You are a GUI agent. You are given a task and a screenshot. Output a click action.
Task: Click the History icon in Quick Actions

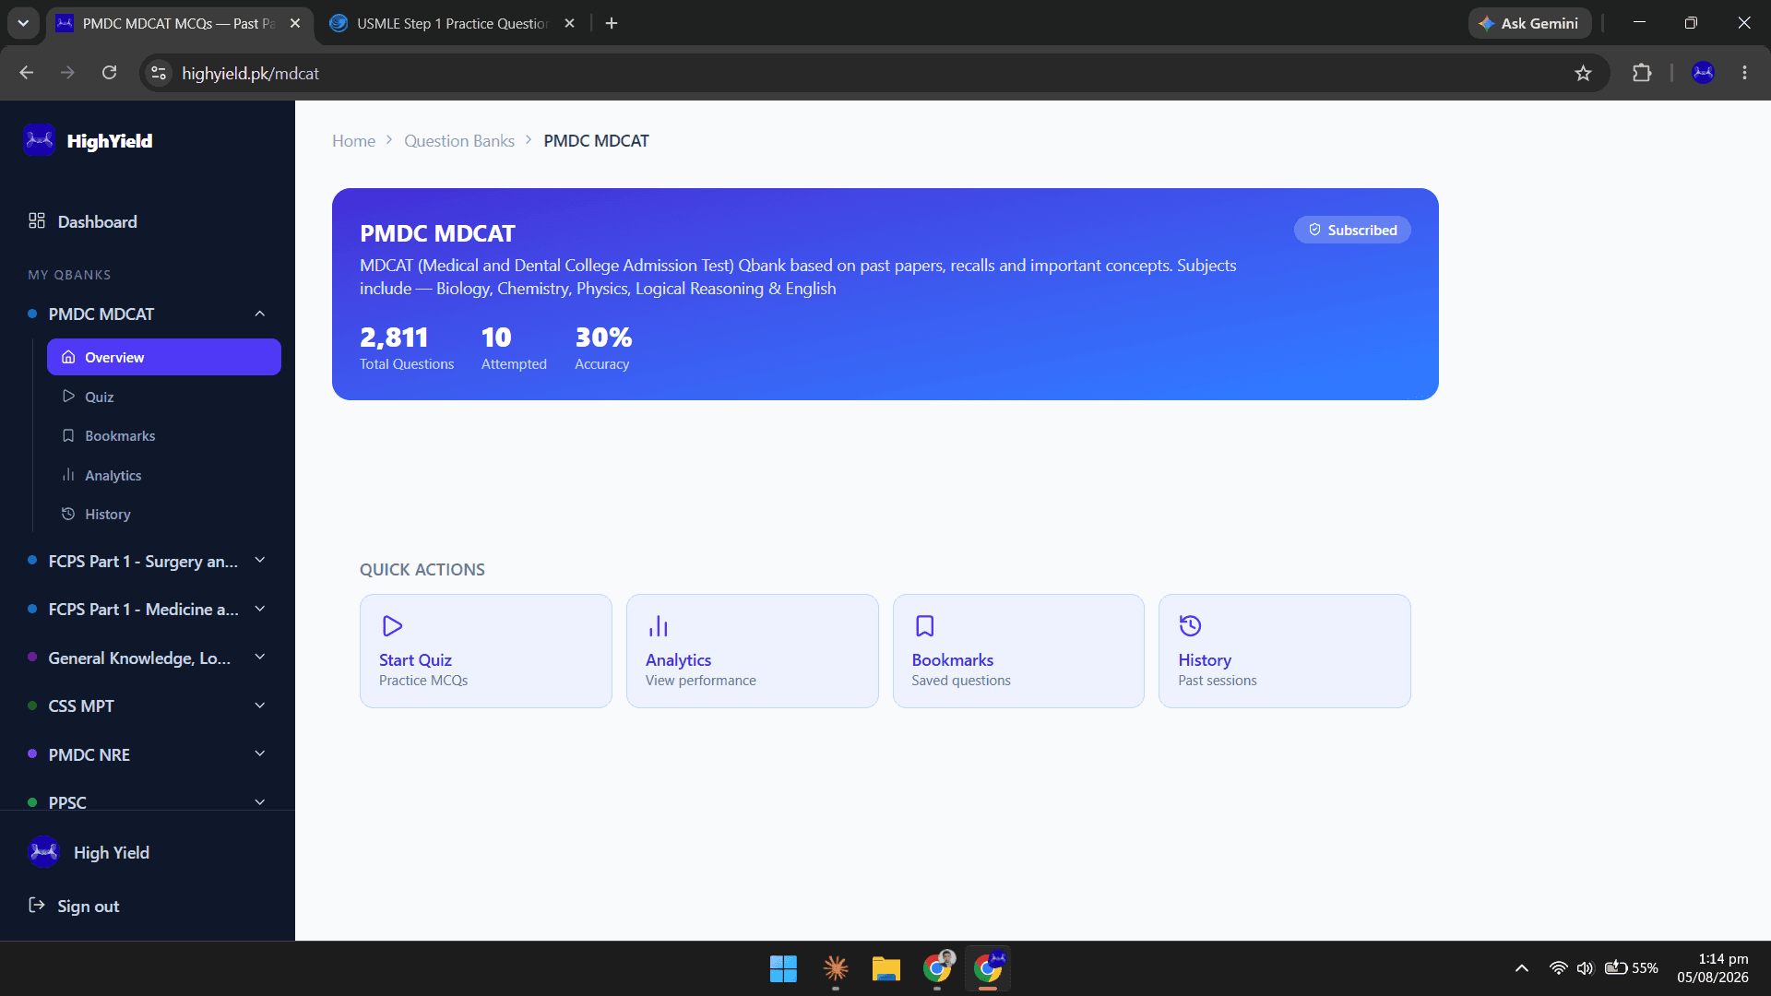point(1190,626)
